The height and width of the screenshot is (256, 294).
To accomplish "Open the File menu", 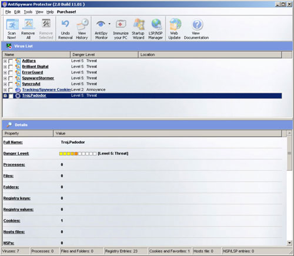I will (8, 12).
